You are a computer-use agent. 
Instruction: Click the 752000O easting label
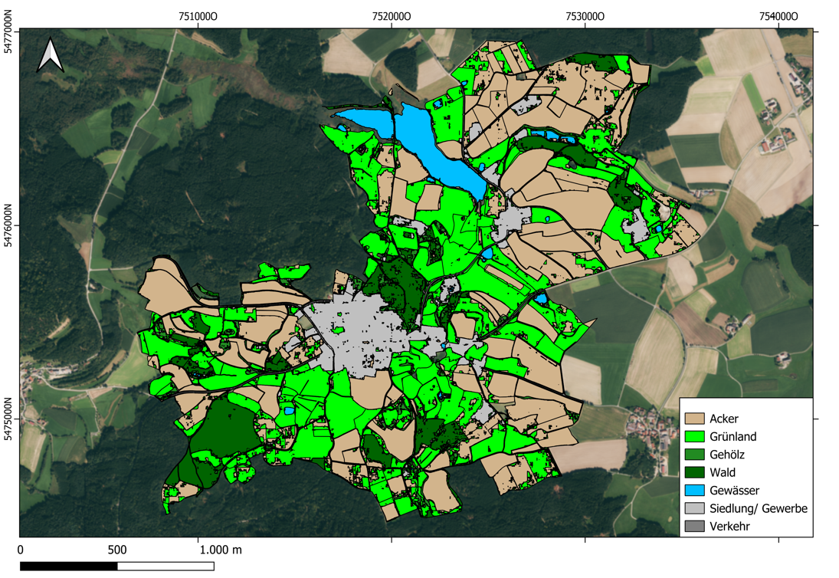coord(392,16)
